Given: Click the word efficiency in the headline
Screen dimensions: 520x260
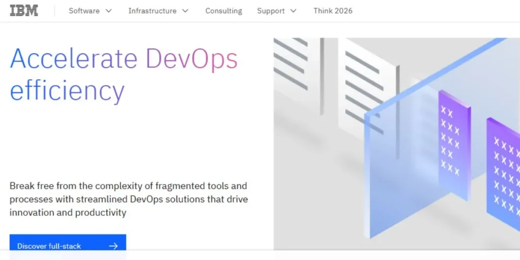Looking at the screenshot, I should tap(67, 90).
